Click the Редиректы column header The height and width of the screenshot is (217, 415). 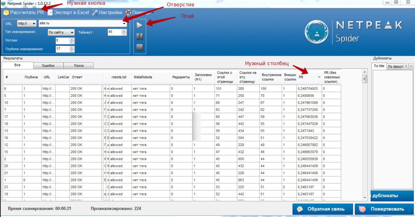181,77
